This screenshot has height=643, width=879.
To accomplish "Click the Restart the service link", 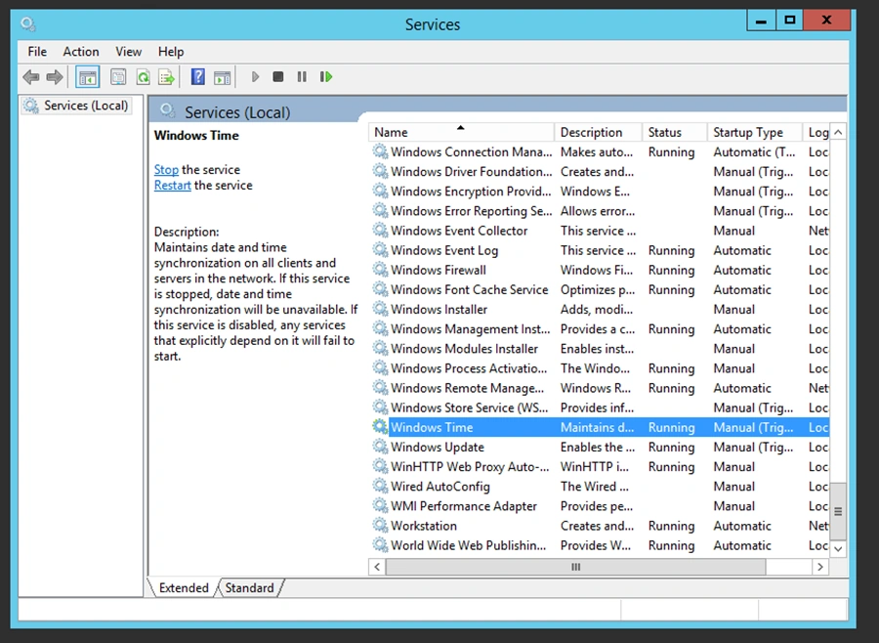I will tap(172, 186).
